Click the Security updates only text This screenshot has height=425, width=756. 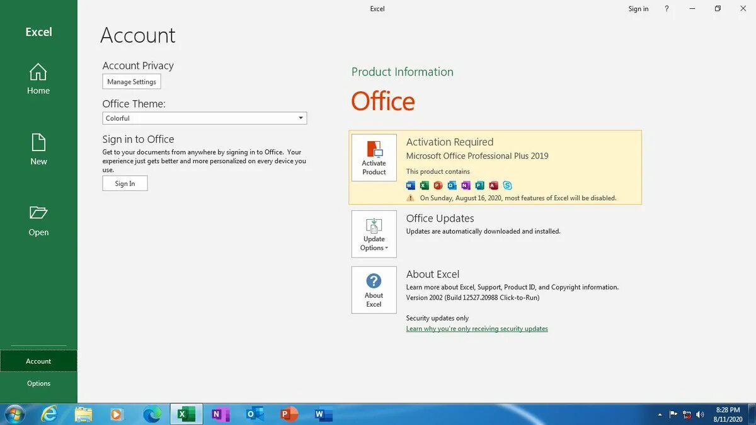pos(438,318)
